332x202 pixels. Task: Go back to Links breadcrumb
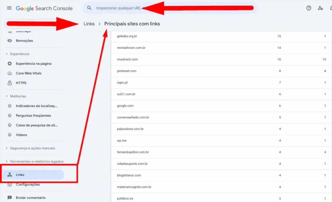point(89,24)
